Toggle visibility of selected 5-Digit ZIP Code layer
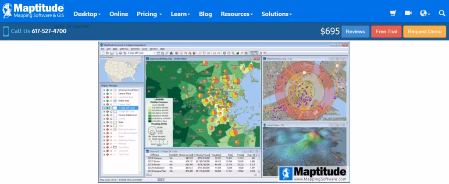The height and width of the screenshot is (184, 449). click(x=107, y=108)
